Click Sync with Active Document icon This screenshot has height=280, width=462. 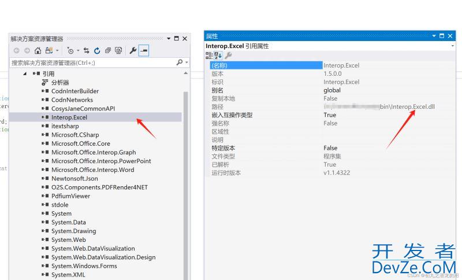(87, 51)
